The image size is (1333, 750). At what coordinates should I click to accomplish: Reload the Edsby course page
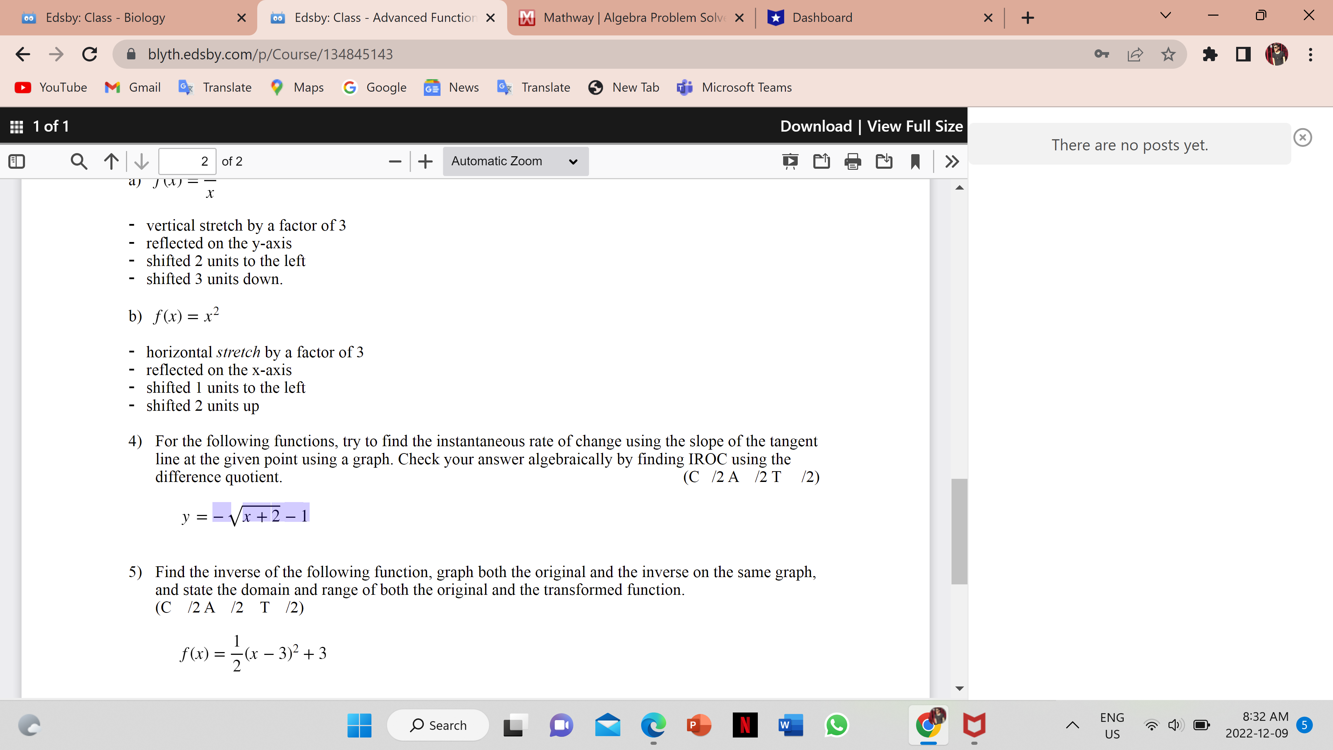point(89,55)
